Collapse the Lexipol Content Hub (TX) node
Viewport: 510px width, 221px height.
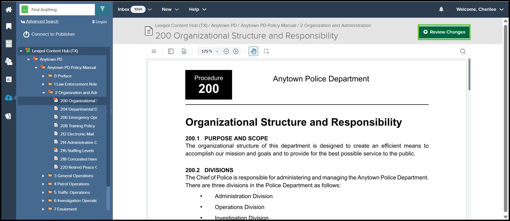21,51
